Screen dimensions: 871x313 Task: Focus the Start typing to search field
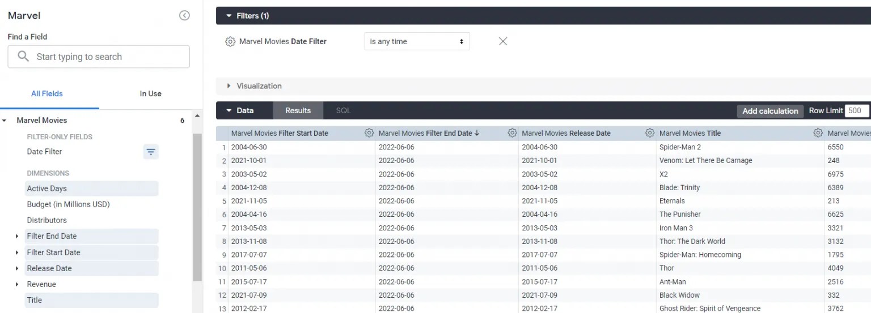[x=99, y=57]
